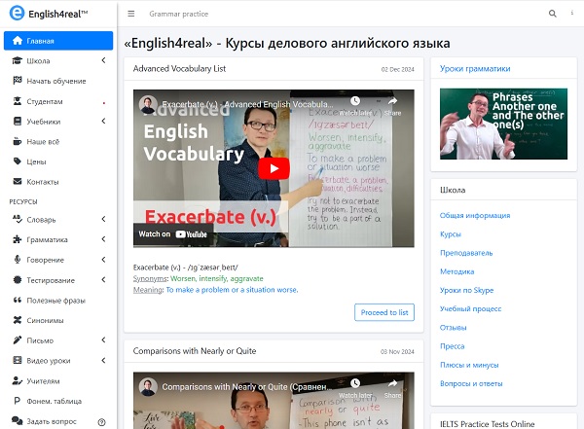
Task: Click the graduation cap icon for Школа
Action: pyautogui.click(x=18, y=60)
